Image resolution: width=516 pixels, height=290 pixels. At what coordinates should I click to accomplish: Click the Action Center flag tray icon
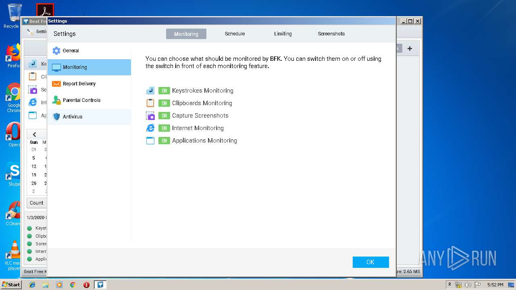tap(477, 285)
